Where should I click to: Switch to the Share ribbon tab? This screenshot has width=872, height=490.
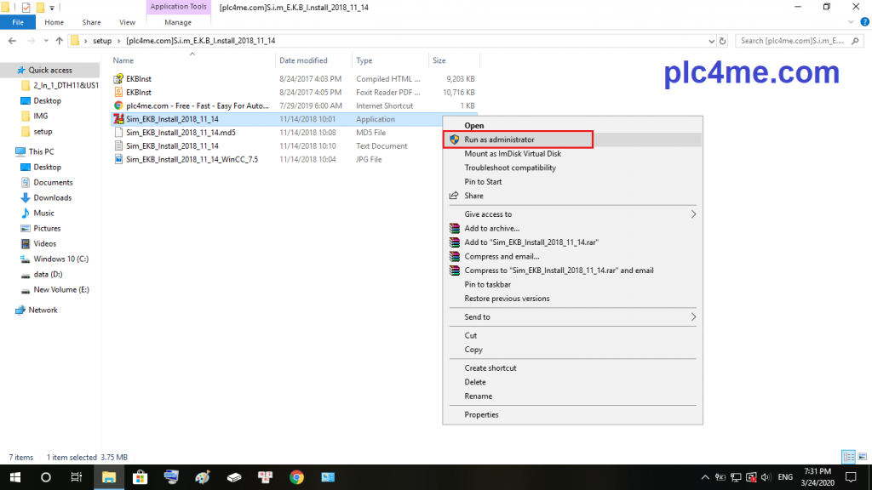click(91, 22)
